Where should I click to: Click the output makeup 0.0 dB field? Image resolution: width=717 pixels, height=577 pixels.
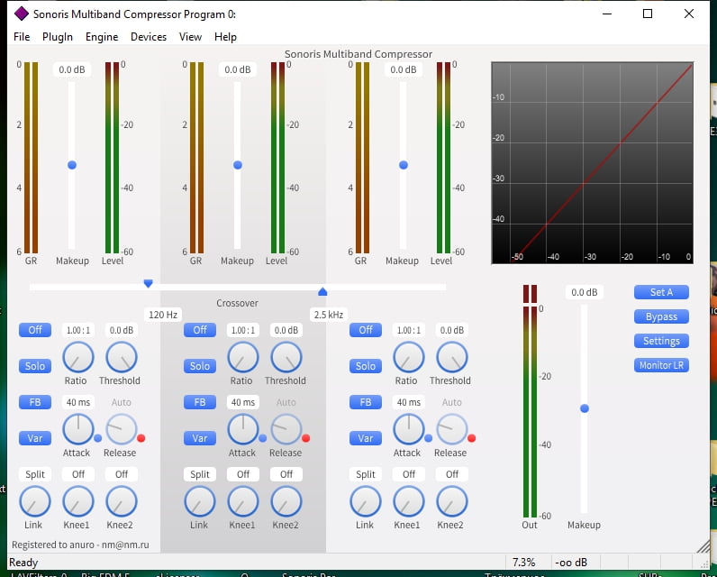click(585, 292)
